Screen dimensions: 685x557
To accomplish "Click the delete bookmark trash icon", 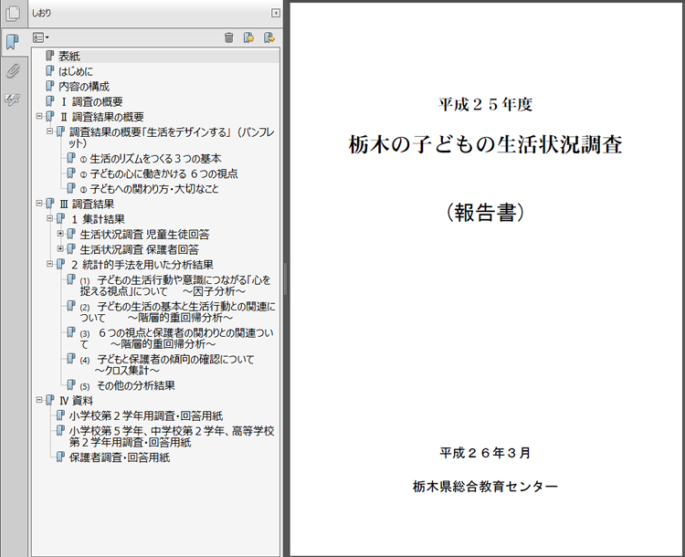I will pyautogui.click(x=229, y=37).
